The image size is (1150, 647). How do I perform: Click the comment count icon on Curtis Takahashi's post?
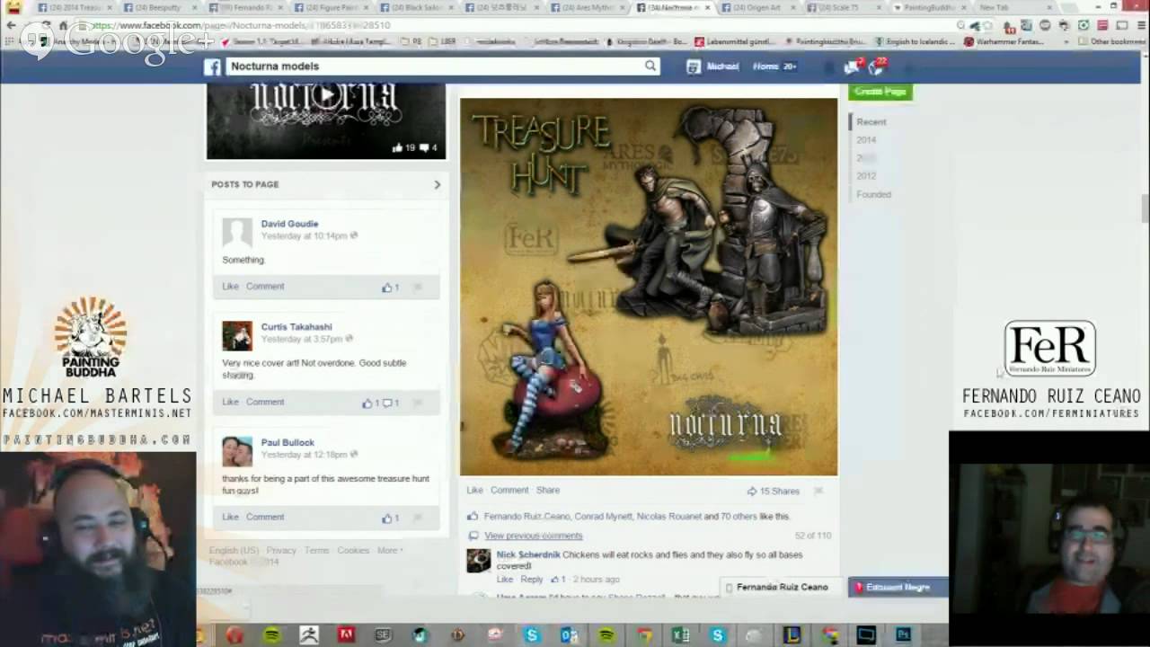tap(392, 403)
